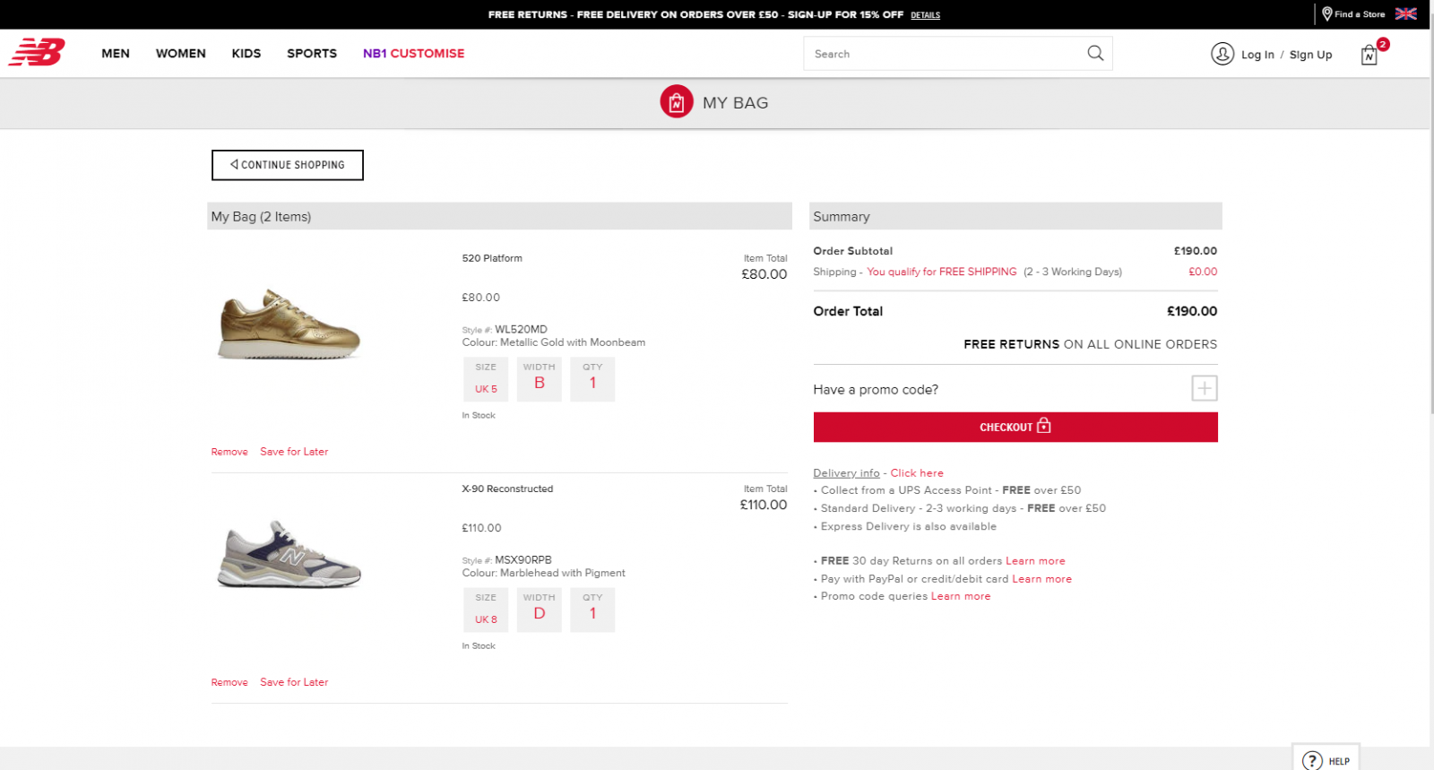The image size is (1434, 770).
Task: Click the X-90 Reconstructed product name
Action: (x=507, y=489)
